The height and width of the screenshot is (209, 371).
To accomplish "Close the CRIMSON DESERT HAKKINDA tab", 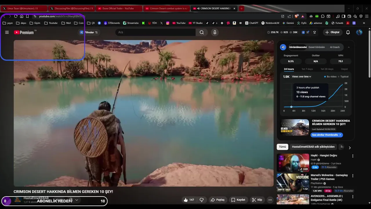I will point(234,8).
